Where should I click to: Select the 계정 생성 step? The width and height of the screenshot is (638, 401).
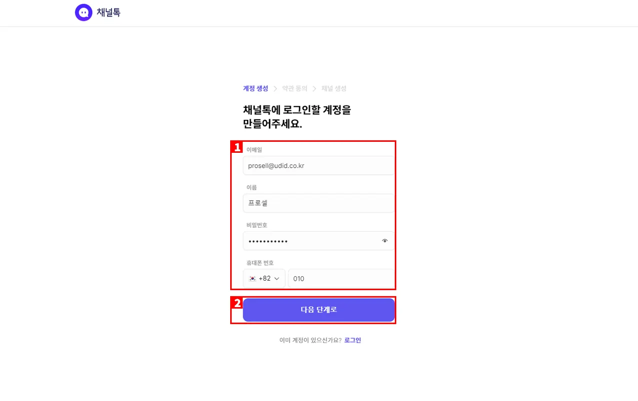[x=256, y=88]
